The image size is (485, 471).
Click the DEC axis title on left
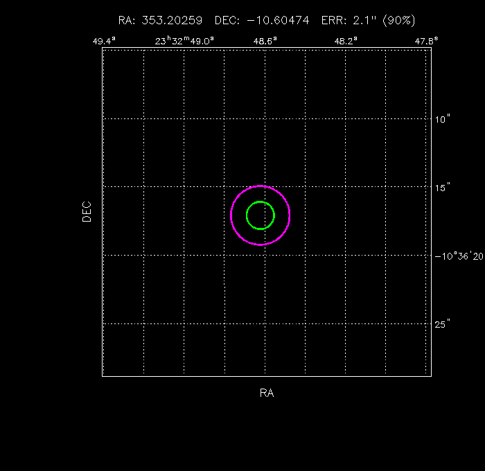click(x=87, y=211)
